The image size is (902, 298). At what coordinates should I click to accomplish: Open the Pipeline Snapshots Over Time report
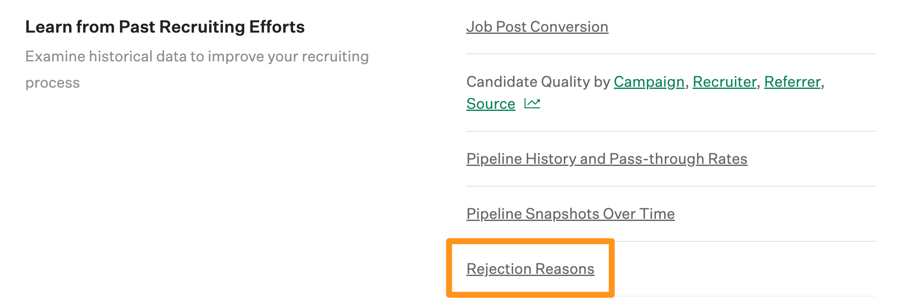571,214
